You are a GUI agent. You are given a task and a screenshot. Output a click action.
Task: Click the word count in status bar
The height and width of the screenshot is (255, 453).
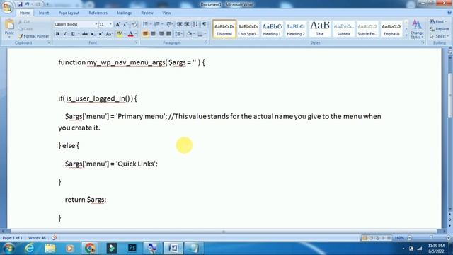click(x=37, y=238)
